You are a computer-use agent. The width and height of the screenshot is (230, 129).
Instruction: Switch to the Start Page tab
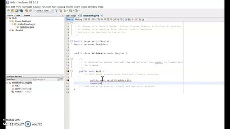[x=71, y=16]
